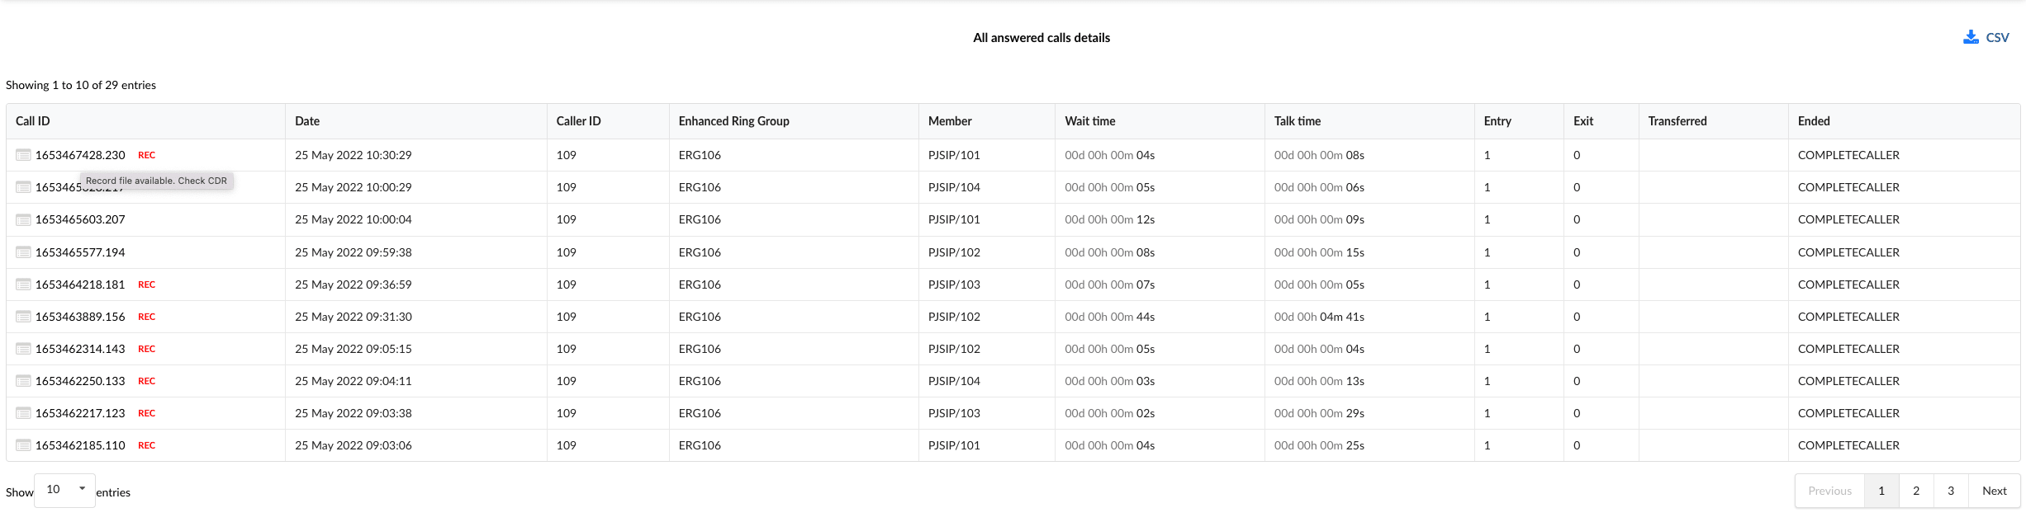Click the Previous page button

pyautogui.click(x=1829, y=491)
